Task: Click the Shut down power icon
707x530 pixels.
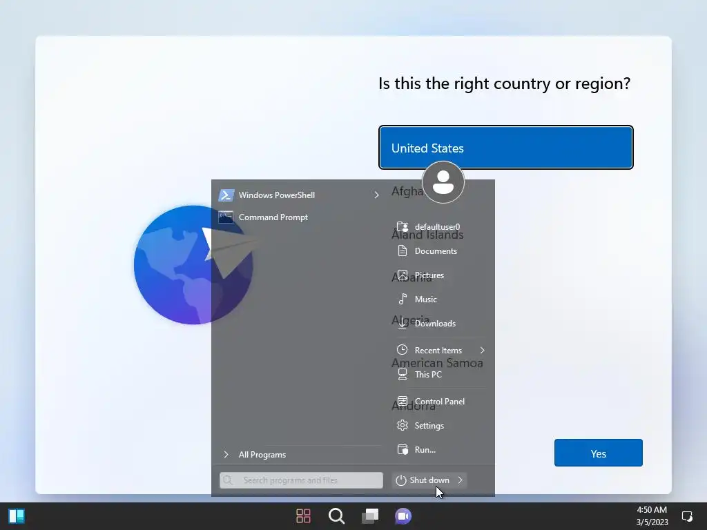Action: [401, 480]
